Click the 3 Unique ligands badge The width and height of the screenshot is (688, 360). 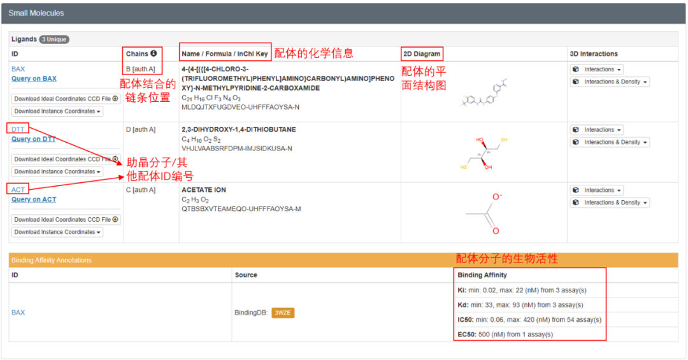coord(54,40)
